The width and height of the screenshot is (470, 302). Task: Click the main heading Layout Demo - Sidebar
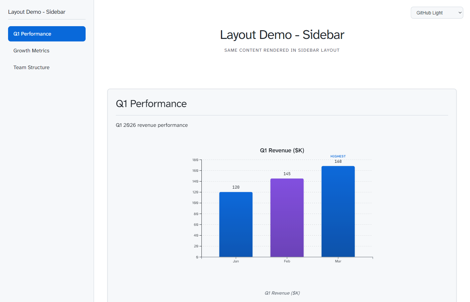[282, 35]
